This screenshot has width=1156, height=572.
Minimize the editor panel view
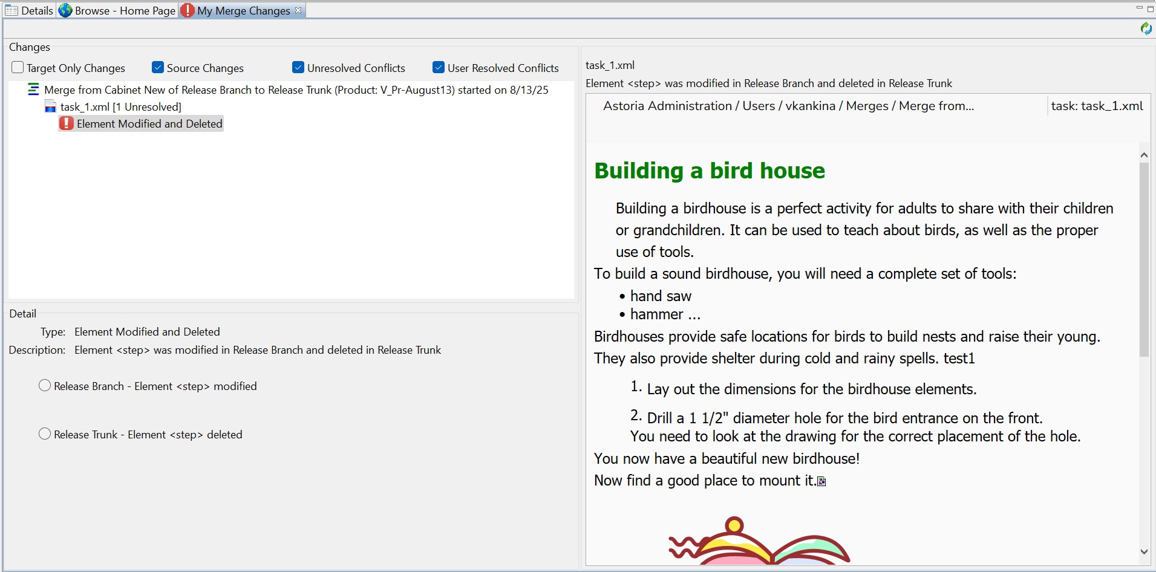[1139, 8]
